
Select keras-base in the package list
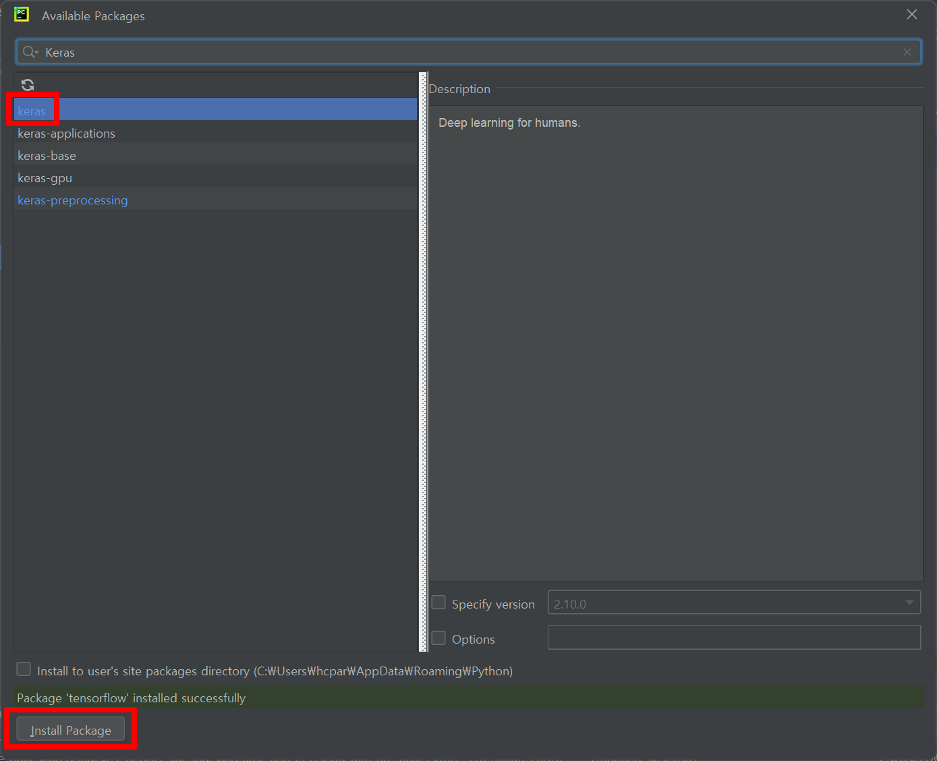(x=215, y=155)
